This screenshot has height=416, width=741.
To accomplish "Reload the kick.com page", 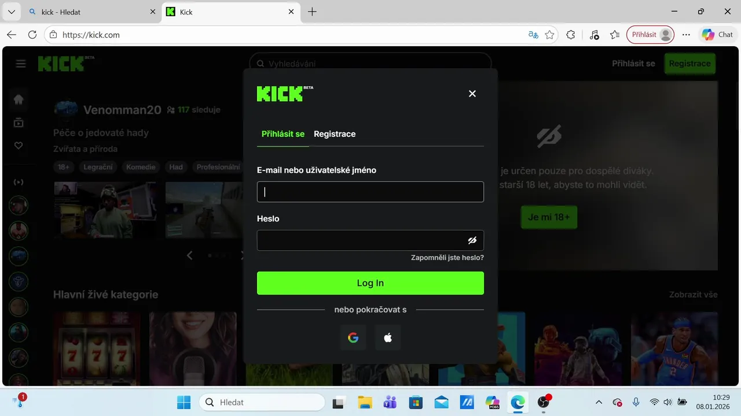I will point(32,35).
